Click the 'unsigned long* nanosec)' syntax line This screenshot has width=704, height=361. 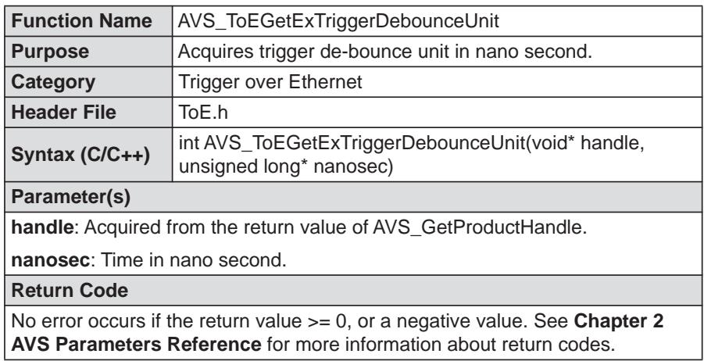point(285,166)
